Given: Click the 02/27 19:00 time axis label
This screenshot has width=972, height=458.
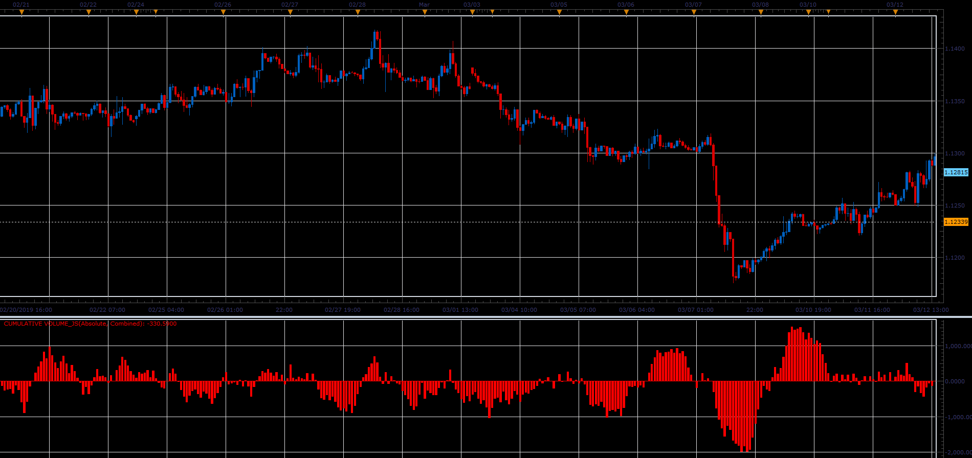Looking at the screenshot, I should pyautogui.click(x=343, y=310).
